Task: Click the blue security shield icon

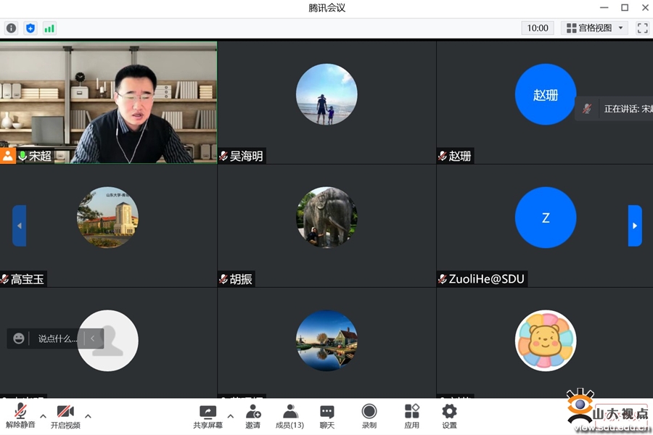Action: (x=30, y=28)
